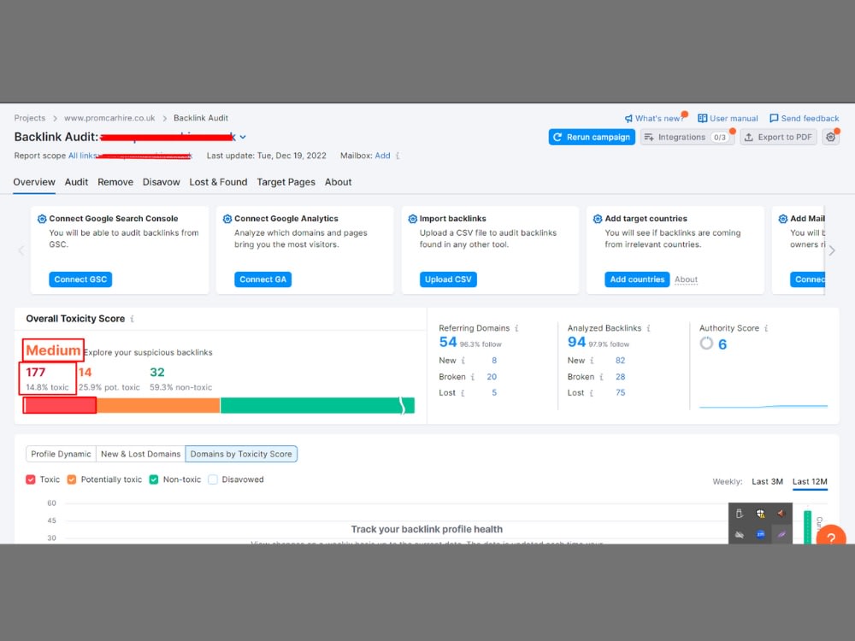Click the USB safely-remove tray icon

tap(740, 514)
